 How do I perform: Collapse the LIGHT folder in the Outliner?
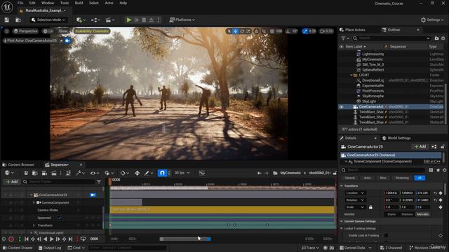[x=351, y=75]
